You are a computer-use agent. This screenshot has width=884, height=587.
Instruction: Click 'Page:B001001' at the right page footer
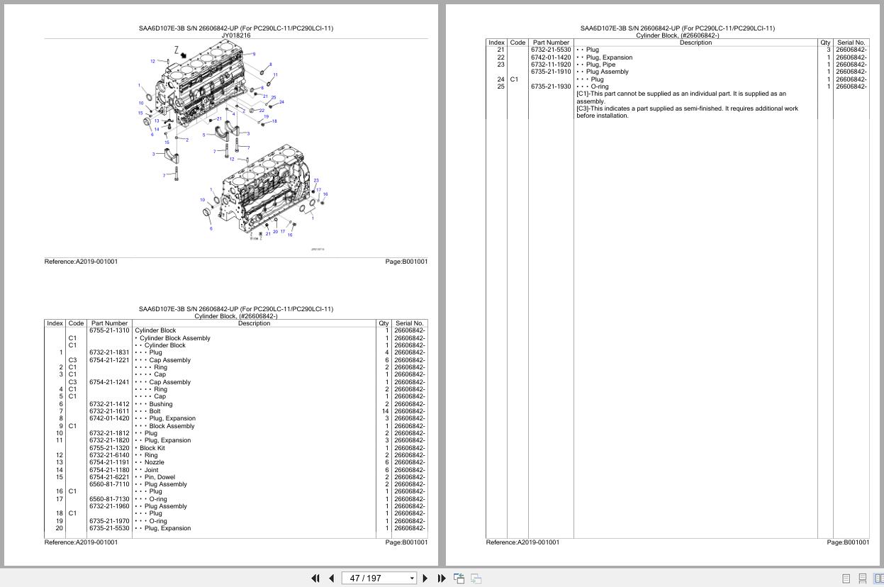pyautogui.click(x=848, y=542)
